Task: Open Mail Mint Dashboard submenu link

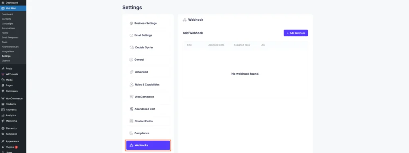Action: 7,14
